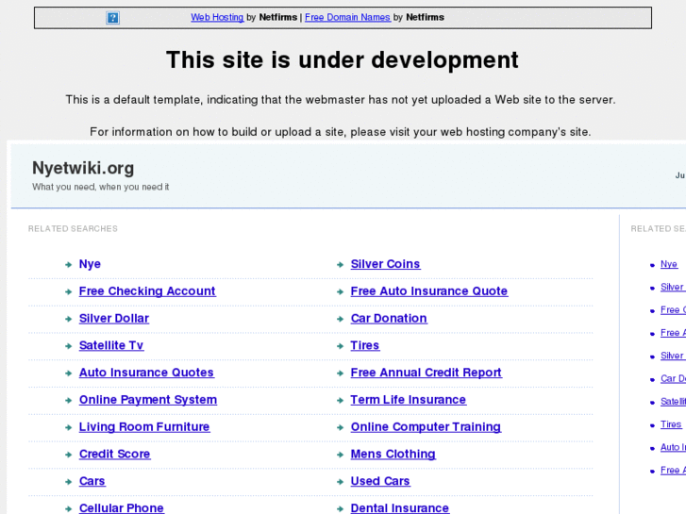The image size is (686, 514).
Task: Click the arrow icon beside Car Donation
Action: tap(340, 319)
